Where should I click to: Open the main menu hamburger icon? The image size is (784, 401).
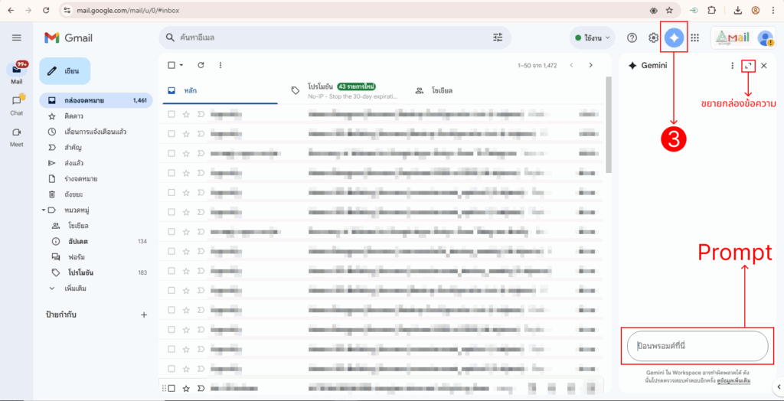coord(17,37)
